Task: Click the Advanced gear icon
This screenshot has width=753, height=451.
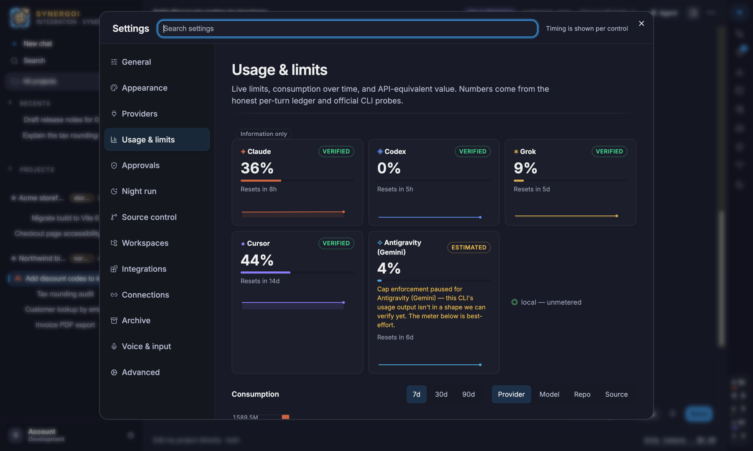Action: pos(114,372)
